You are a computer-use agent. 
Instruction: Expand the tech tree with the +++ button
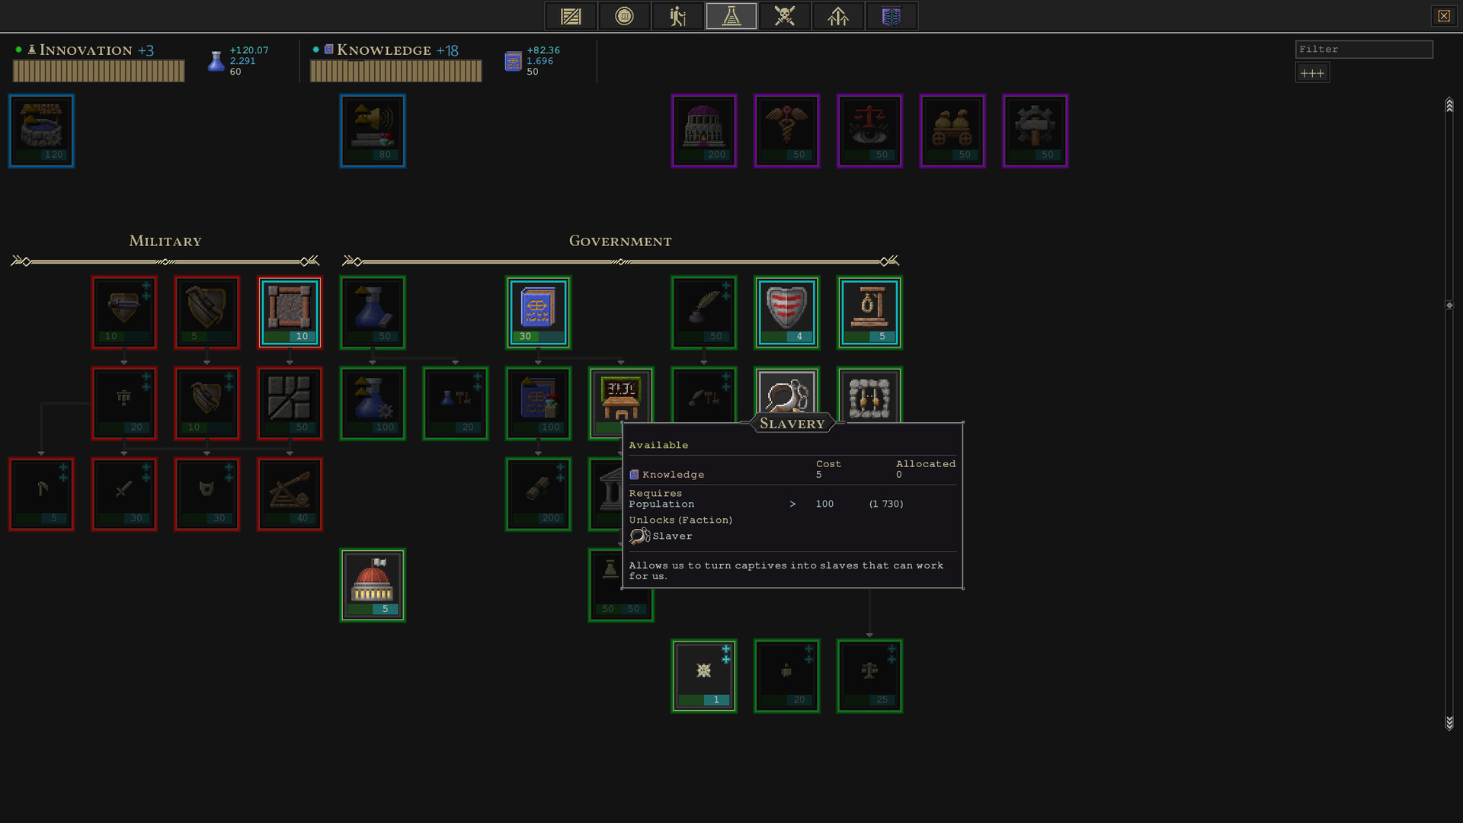[x=1312, y=72]
